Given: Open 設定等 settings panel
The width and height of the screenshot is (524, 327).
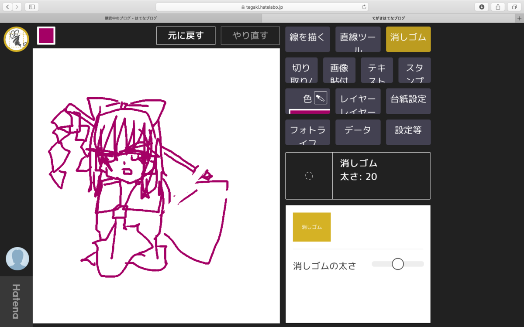Looking at the screenshot, I should click(x=408, y=132).
